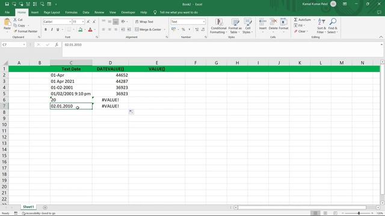Toggle middle vertical alignment
The image size is (385, 216).
click(109, 22)
